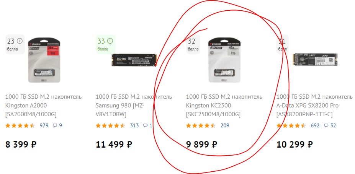Click comments icon showing 32 comments

[326, 125]
